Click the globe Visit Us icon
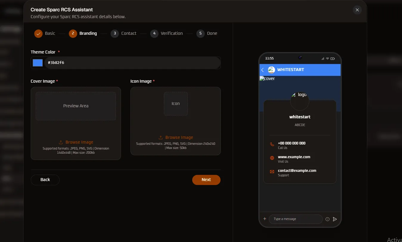Screen dimensions: 402x242 click(272, 158)
